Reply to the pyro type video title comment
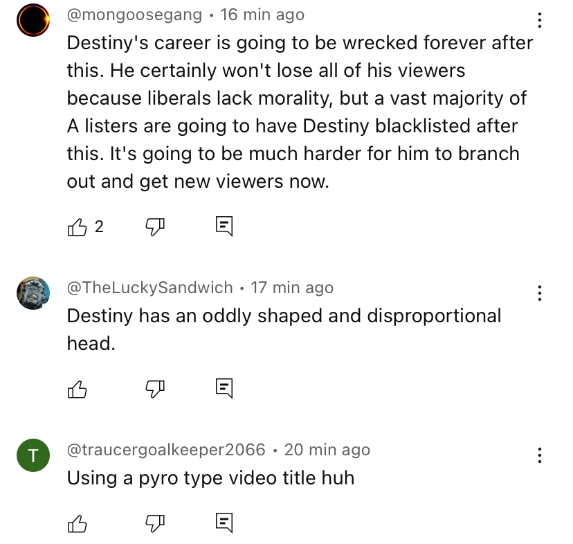Image resolution: width=573 pixels, height=544 pixels. click(x=224, y=523)
